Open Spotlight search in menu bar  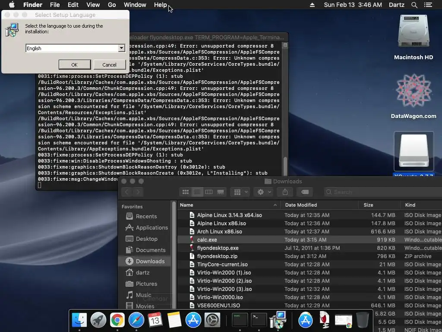414,5
